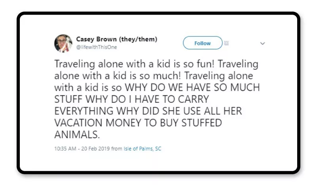Click the line "STUFF WHY DO I HAVE TO CARRY"
Screen dimensions: 317x185
(x=131, y=99)
